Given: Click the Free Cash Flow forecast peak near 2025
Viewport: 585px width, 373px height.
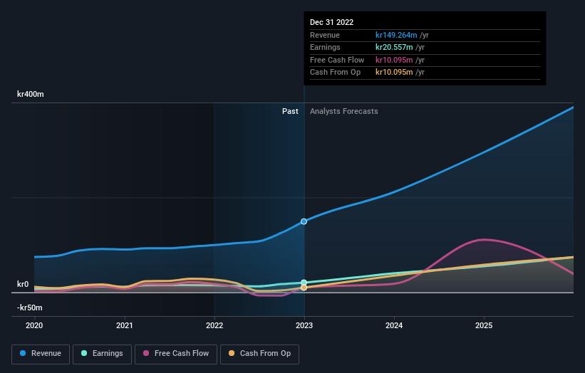Looking at the screenshot, I should click(x=484, y=240).
